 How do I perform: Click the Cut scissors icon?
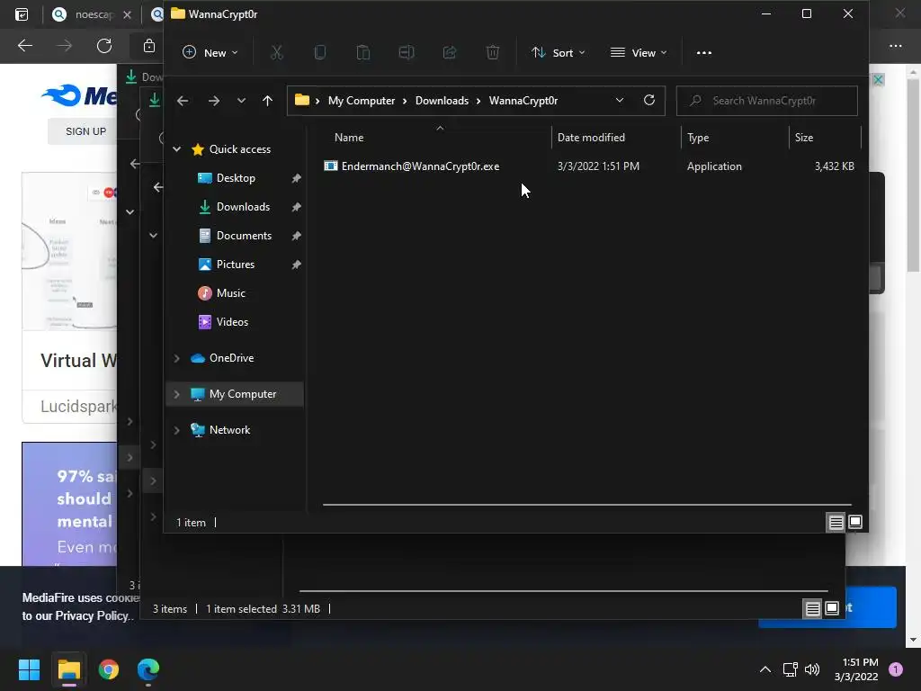[277, 53]
